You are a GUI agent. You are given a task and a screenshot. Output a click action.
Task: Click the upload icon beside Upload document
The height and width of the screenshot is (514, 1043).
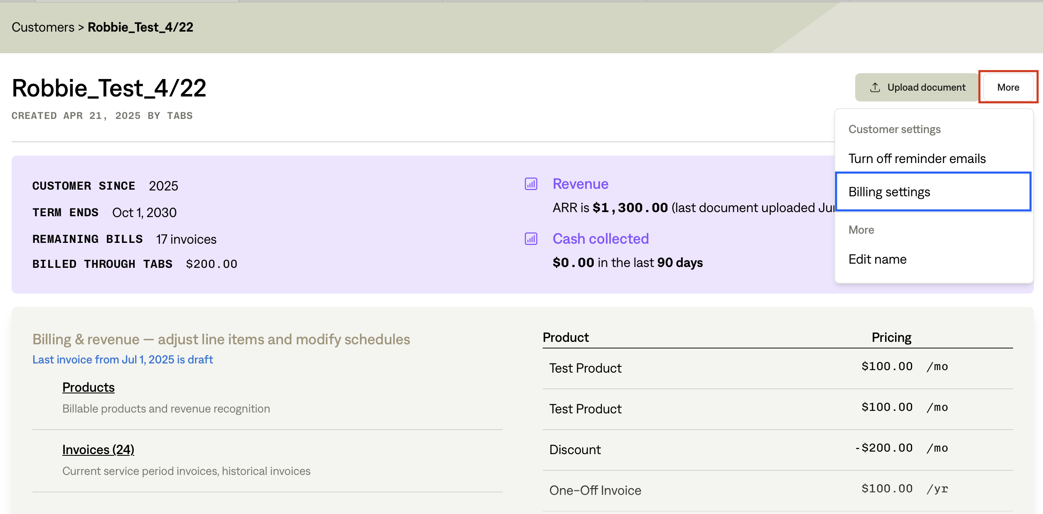point(876,87)
